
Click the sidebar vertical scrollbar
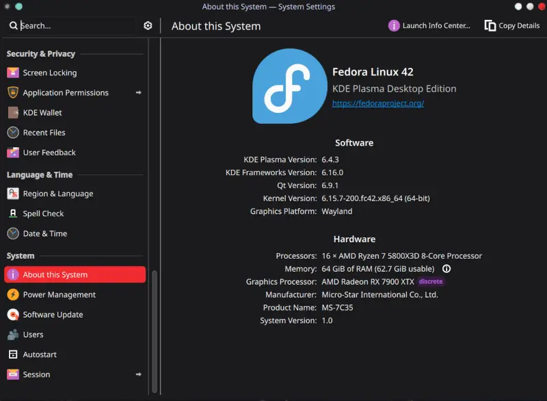click(155, 332)
